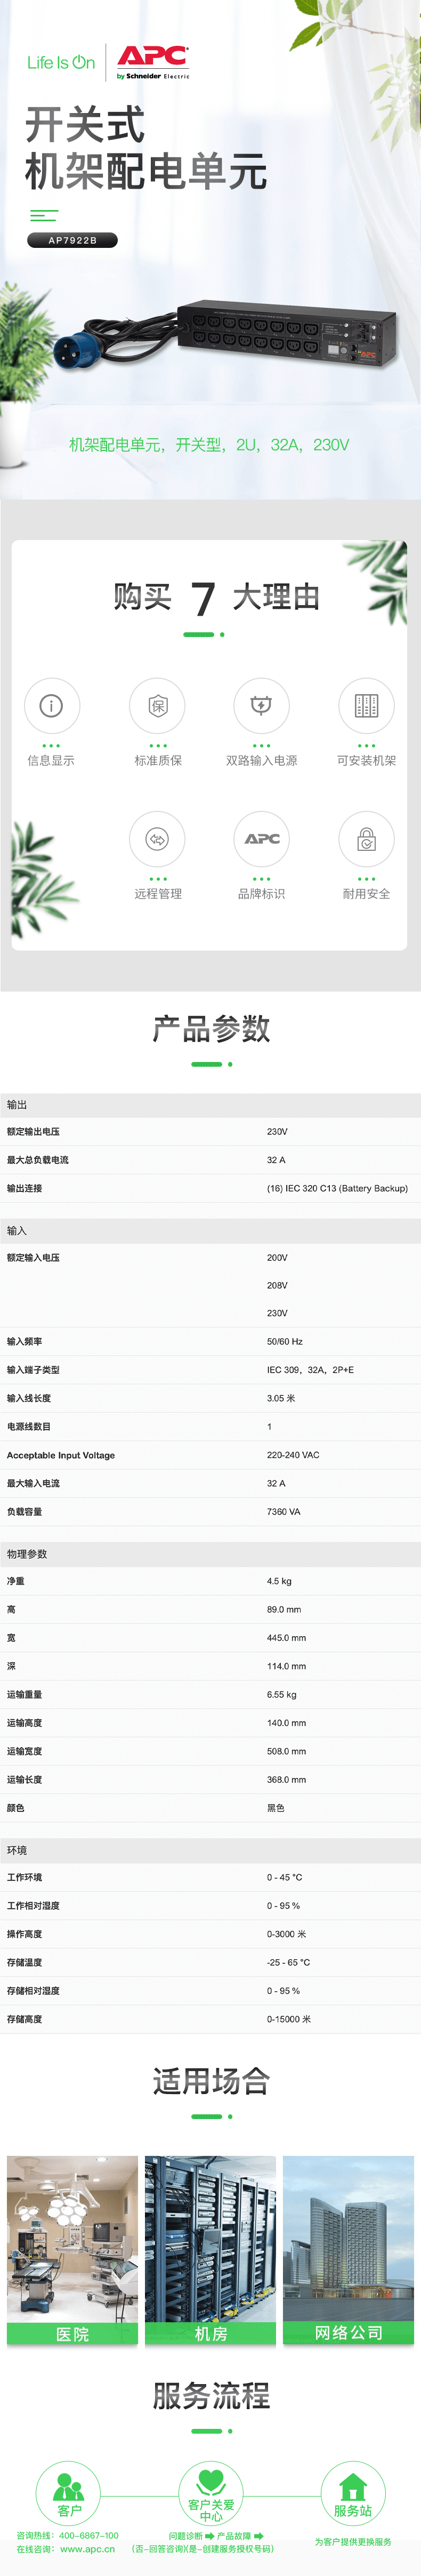This screenshot has height=2576, width=421.
Task: Select the 标准质保 shield icon
Action: point(157,705)
